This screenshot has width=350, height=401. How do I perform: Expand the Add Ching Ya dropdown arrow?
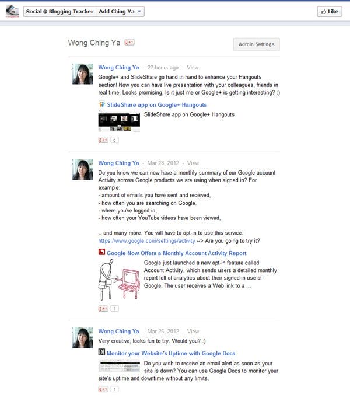tap(139, 12)
